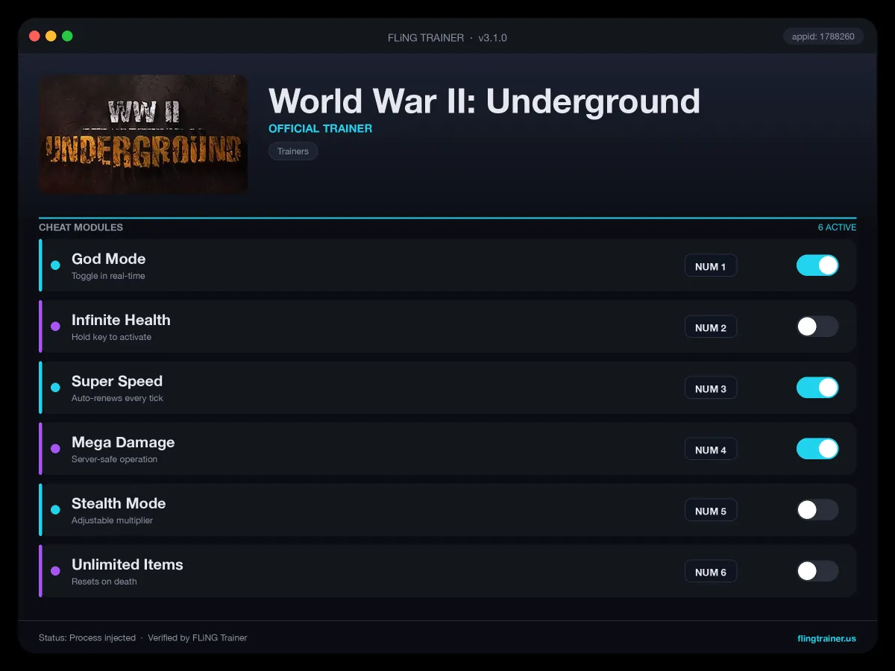Click the CHEAT MODULES heading
The height and width of the screenshot is (671, 895).
click(x=81, y=227)
